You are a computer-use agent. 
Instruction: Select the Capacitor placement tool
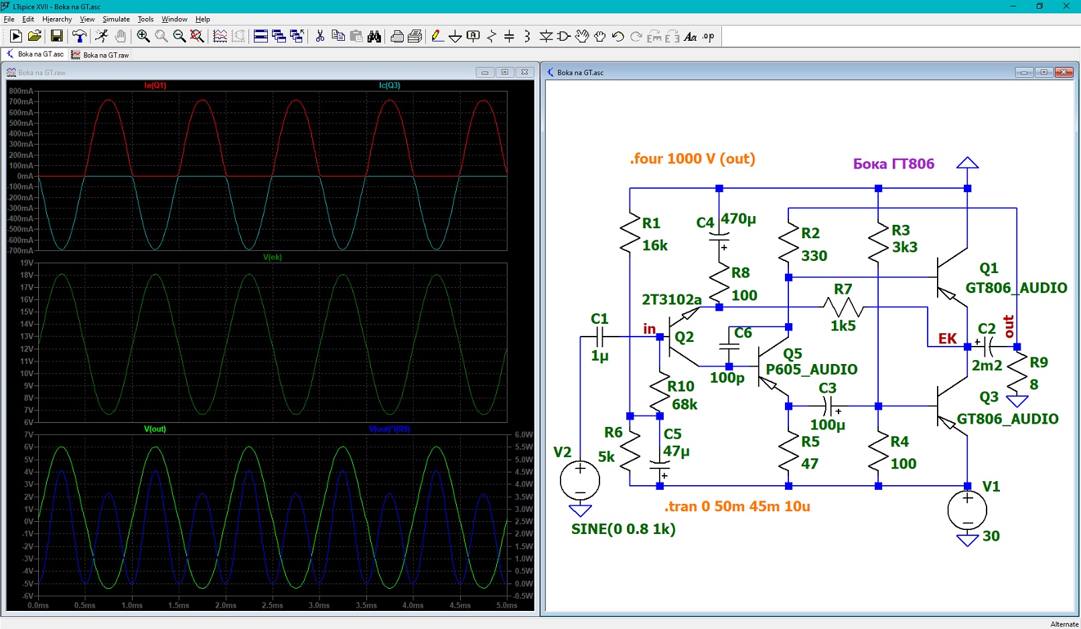click(x=509, y=36)
